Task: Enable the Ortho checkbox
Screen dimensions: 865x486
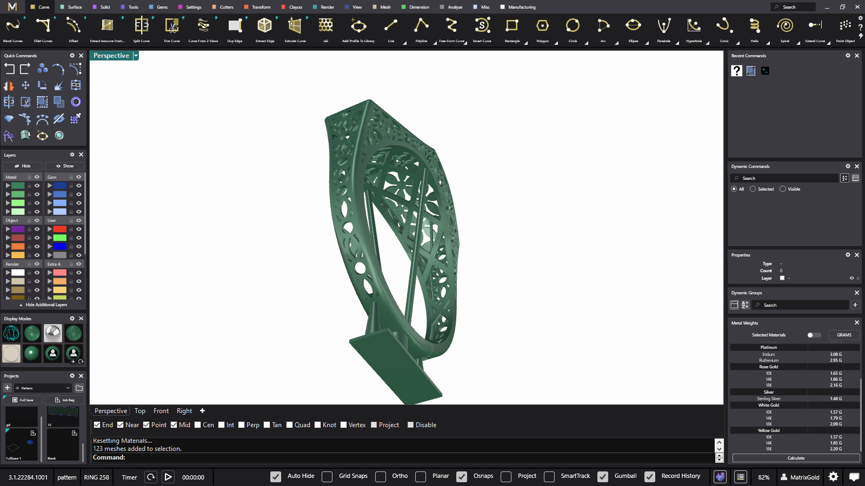Action: [x=381, y=476]
